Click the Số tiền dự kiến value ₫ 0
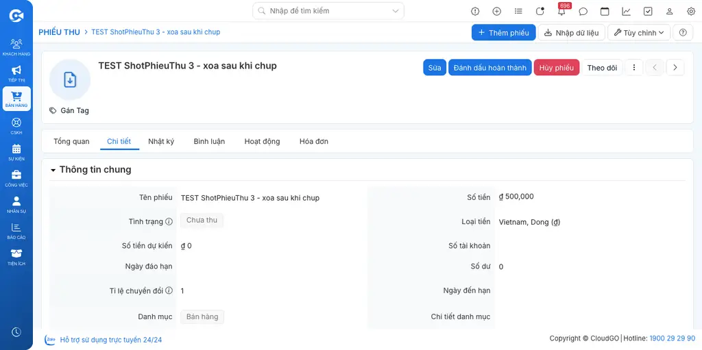 coord(186,246)
